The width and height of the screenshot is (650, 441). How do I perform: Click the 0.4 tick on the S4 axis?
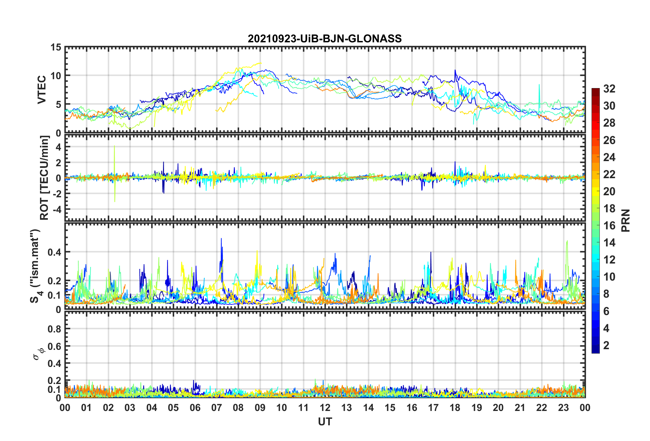pyautogui.click(x=54, y=252)
